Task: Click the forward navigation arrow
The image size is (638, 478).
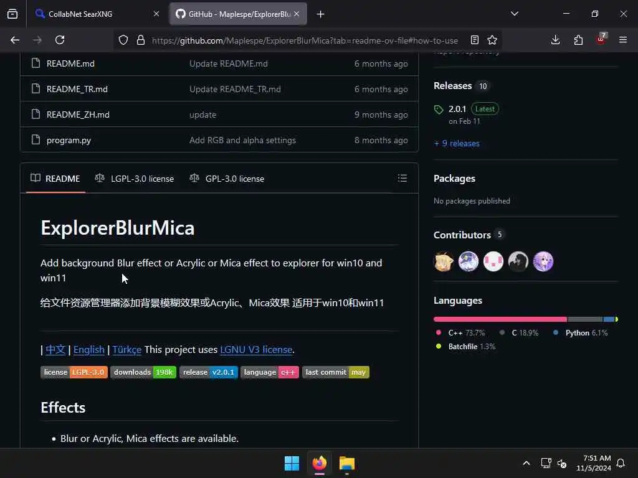Action: [x=37, y=40]
